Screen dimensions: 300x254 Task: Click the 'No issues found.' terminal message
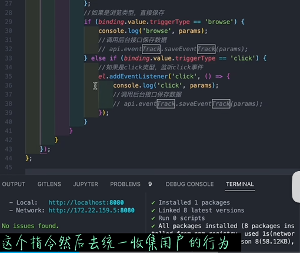30,226
